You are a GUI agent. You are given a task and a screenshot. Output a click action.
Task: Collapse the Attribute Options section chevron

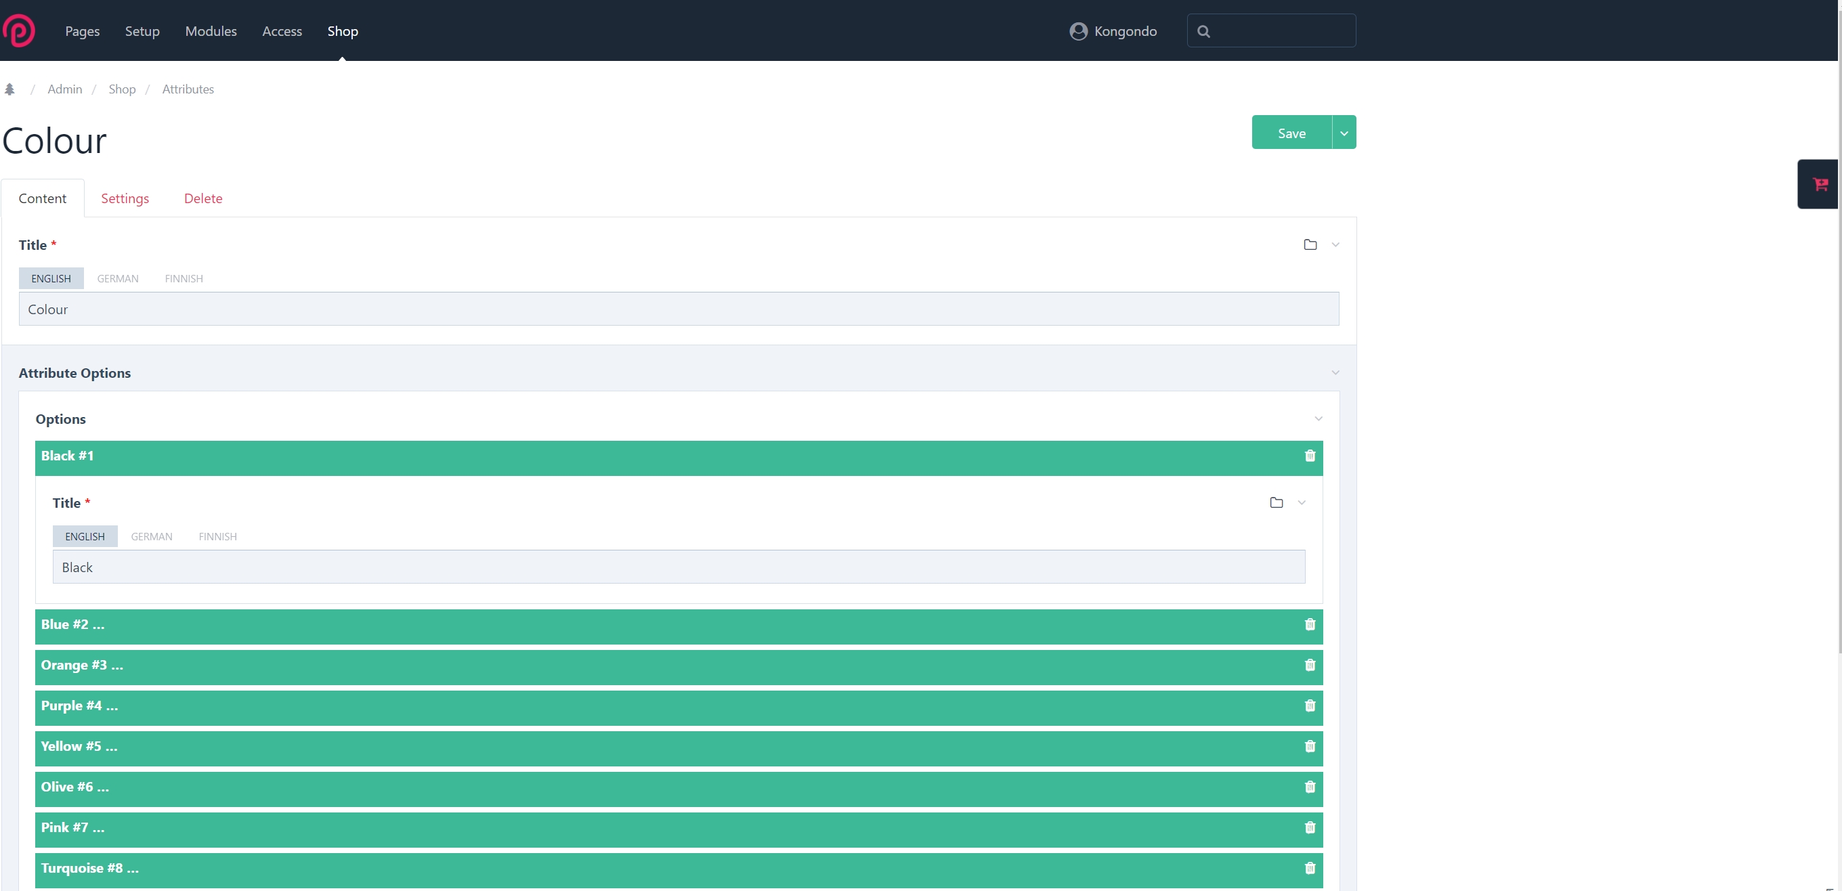[x=1335, y=372]
